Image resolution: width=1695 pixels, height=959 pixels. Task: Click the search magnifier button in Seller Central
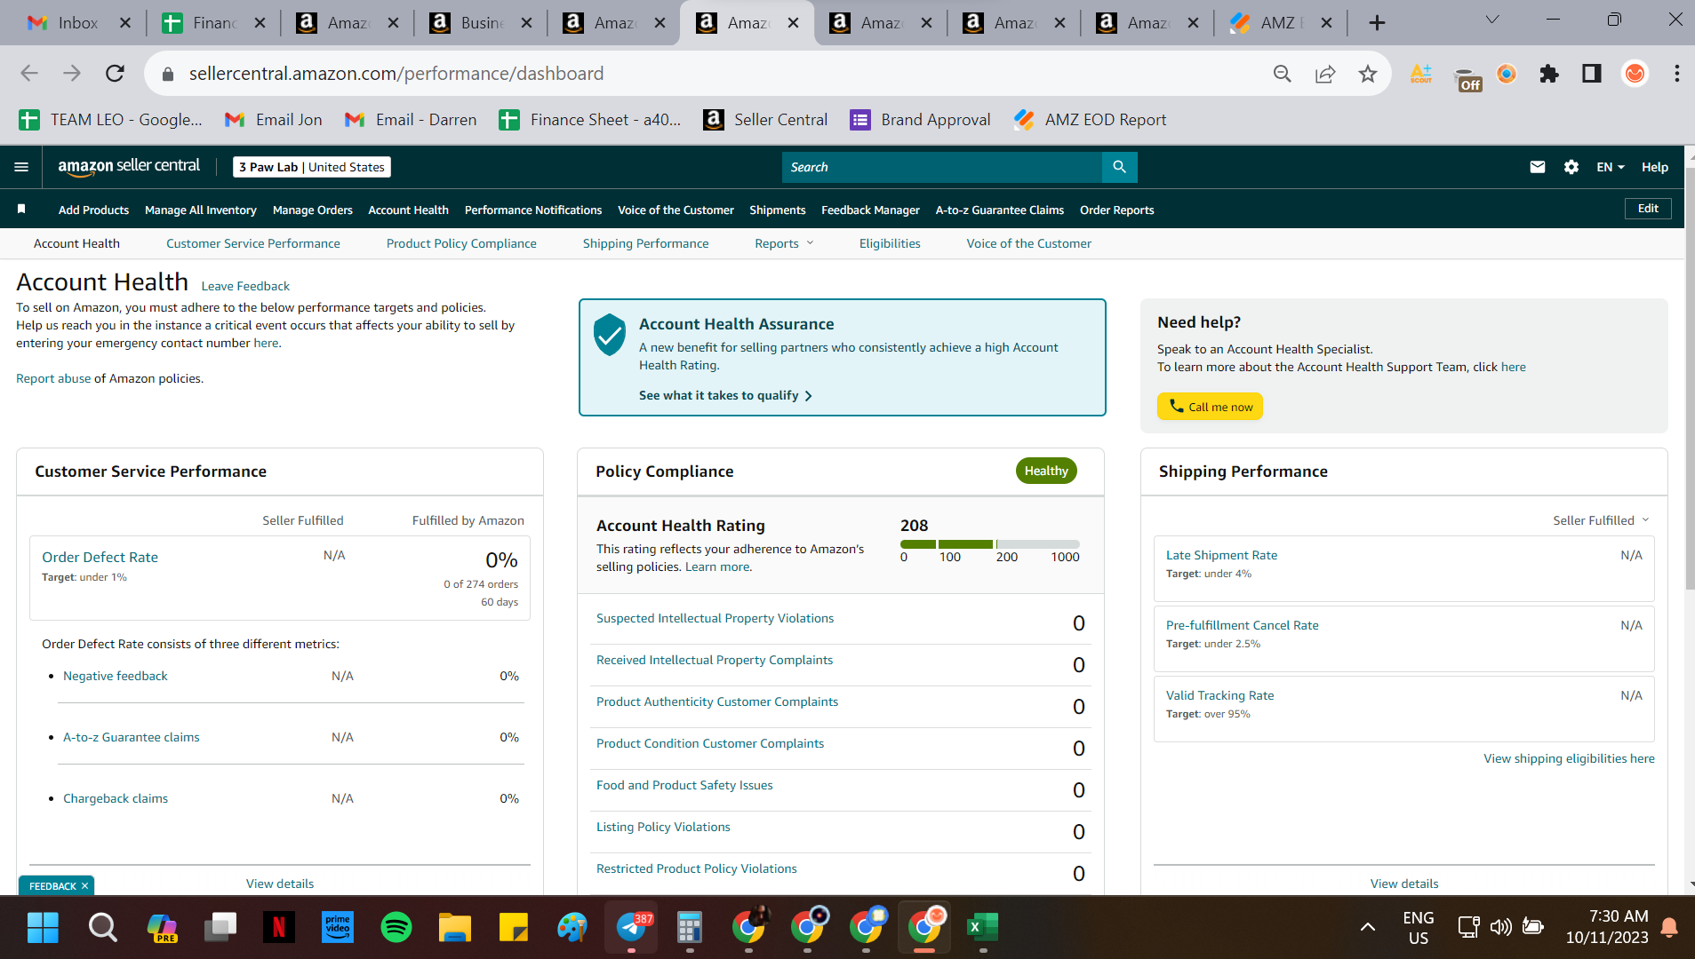pyautogui.click(x=1119, y=167)
